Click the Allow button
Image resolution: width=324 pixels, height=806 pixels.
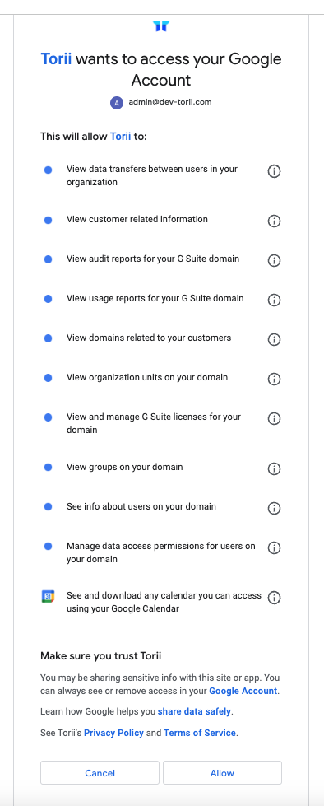[222, 772]
